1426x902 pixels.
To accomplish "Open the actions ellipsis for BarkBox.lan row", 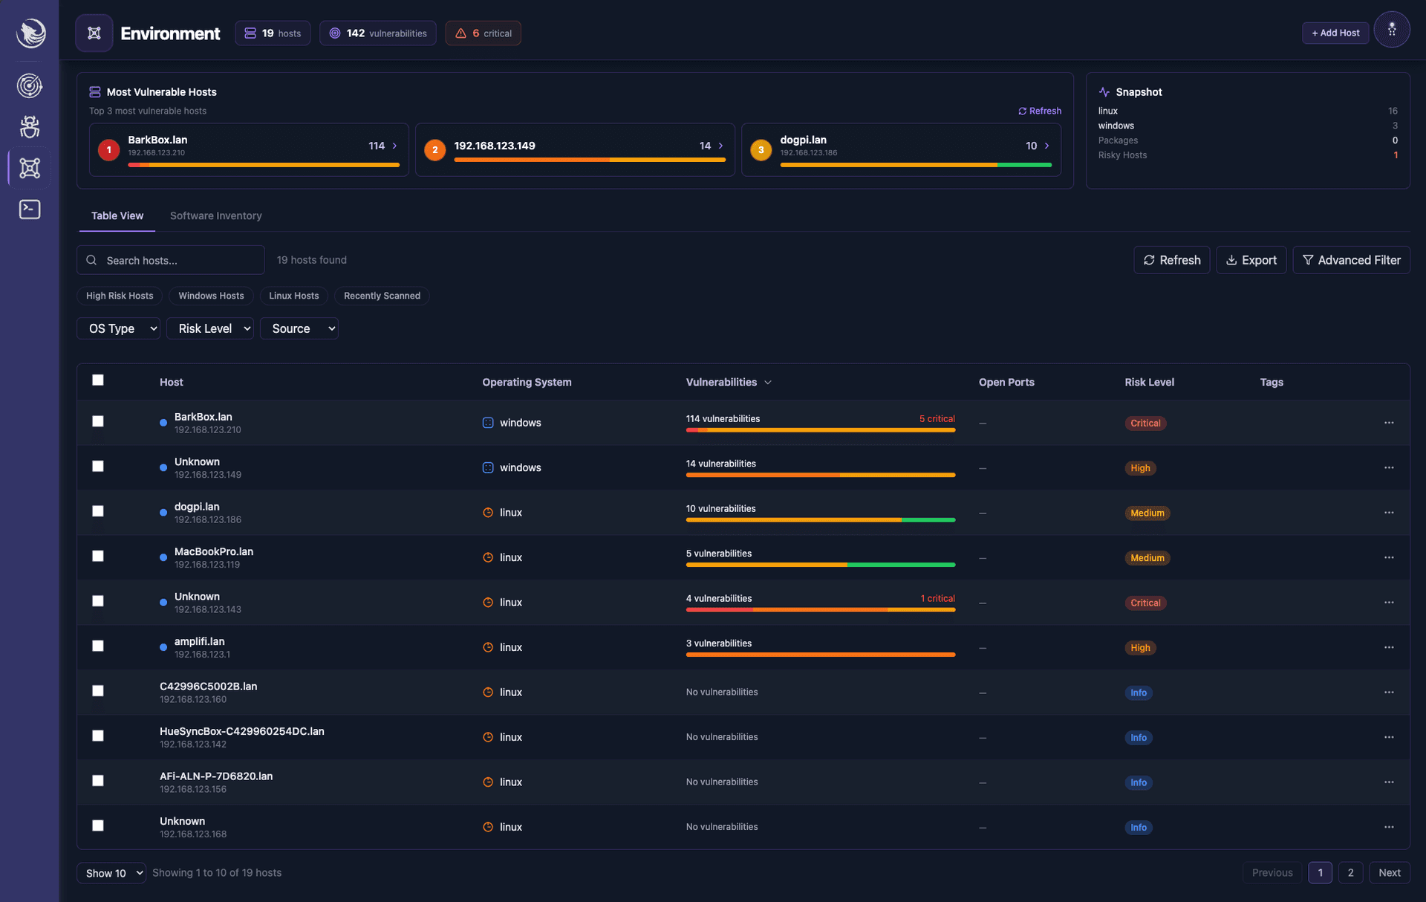I will click(1390, 423).
